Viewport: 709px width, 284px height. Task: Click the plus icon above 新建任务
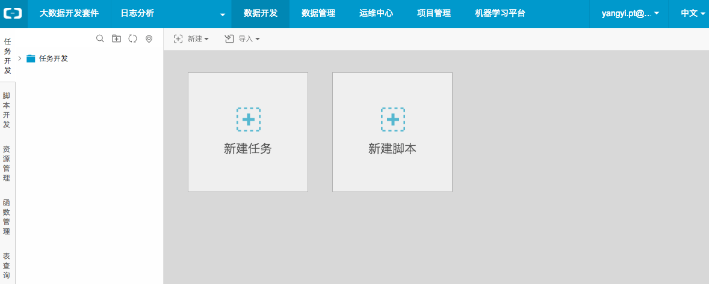248,119
